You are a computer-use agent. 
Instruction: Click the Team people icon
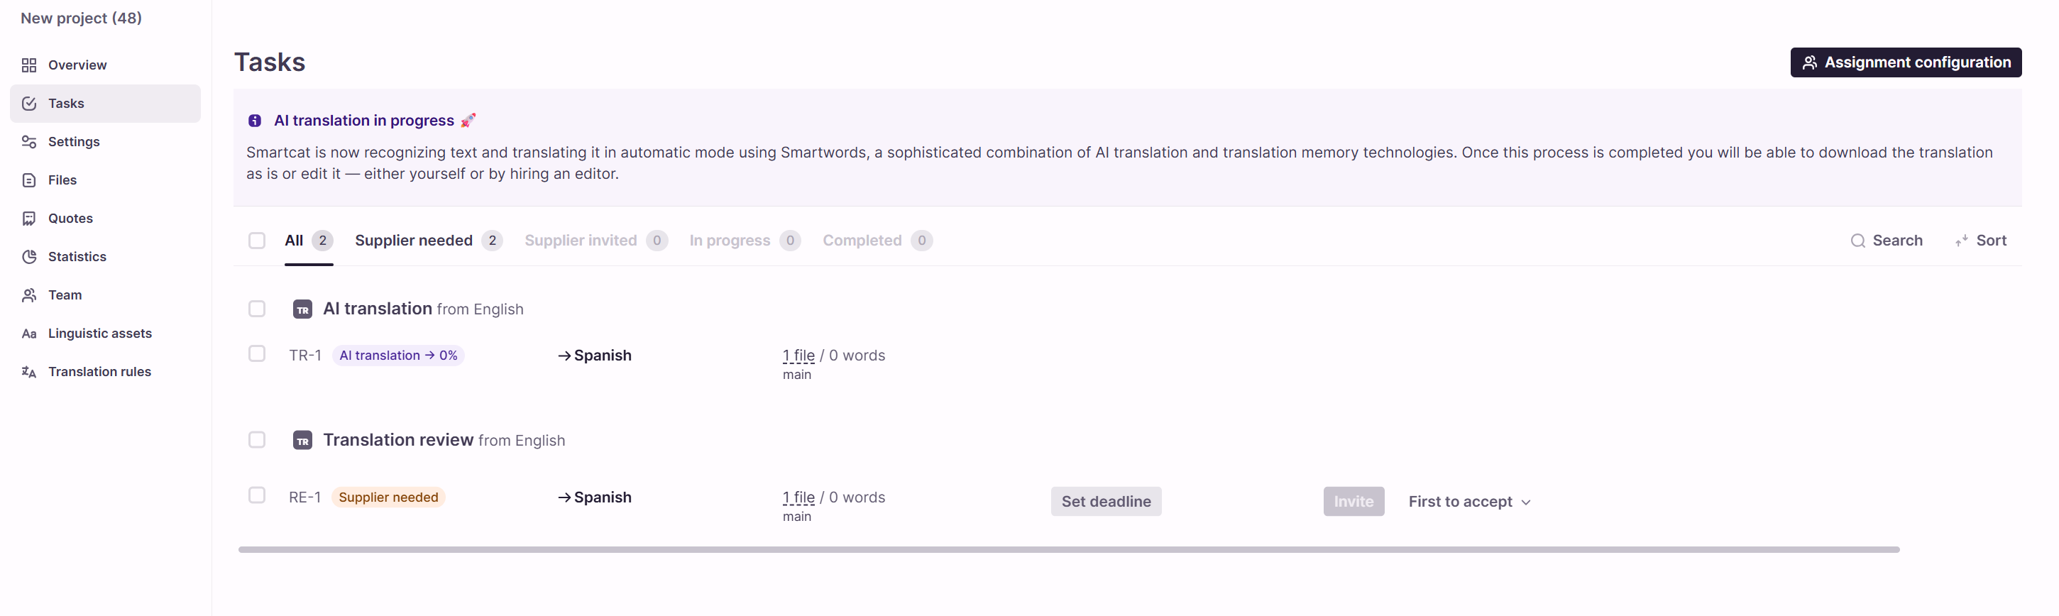29,295
